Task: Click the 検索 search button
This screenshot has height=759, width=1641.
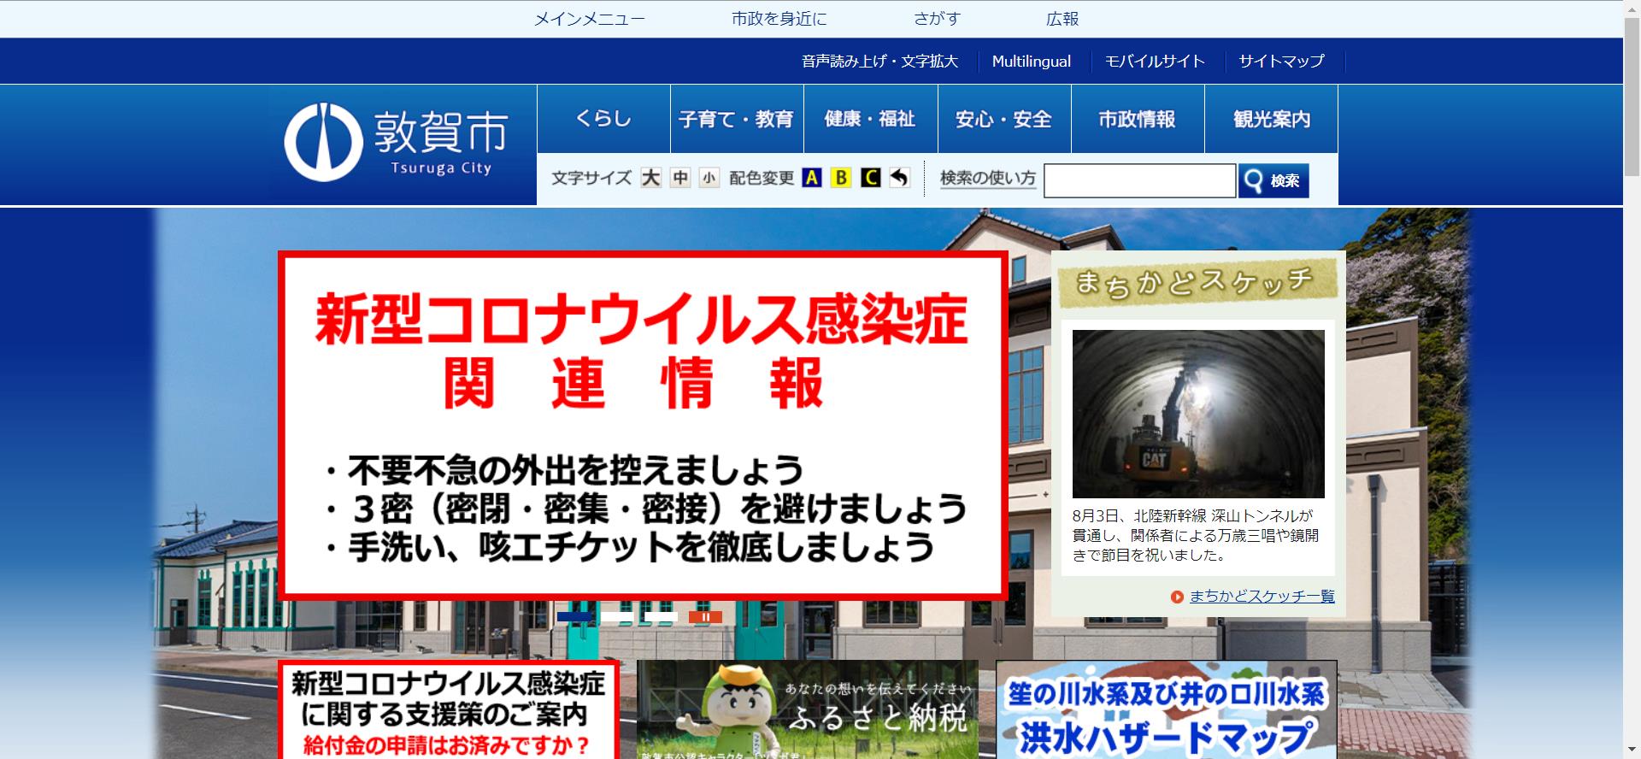Action: click(x=1273, y=180)
